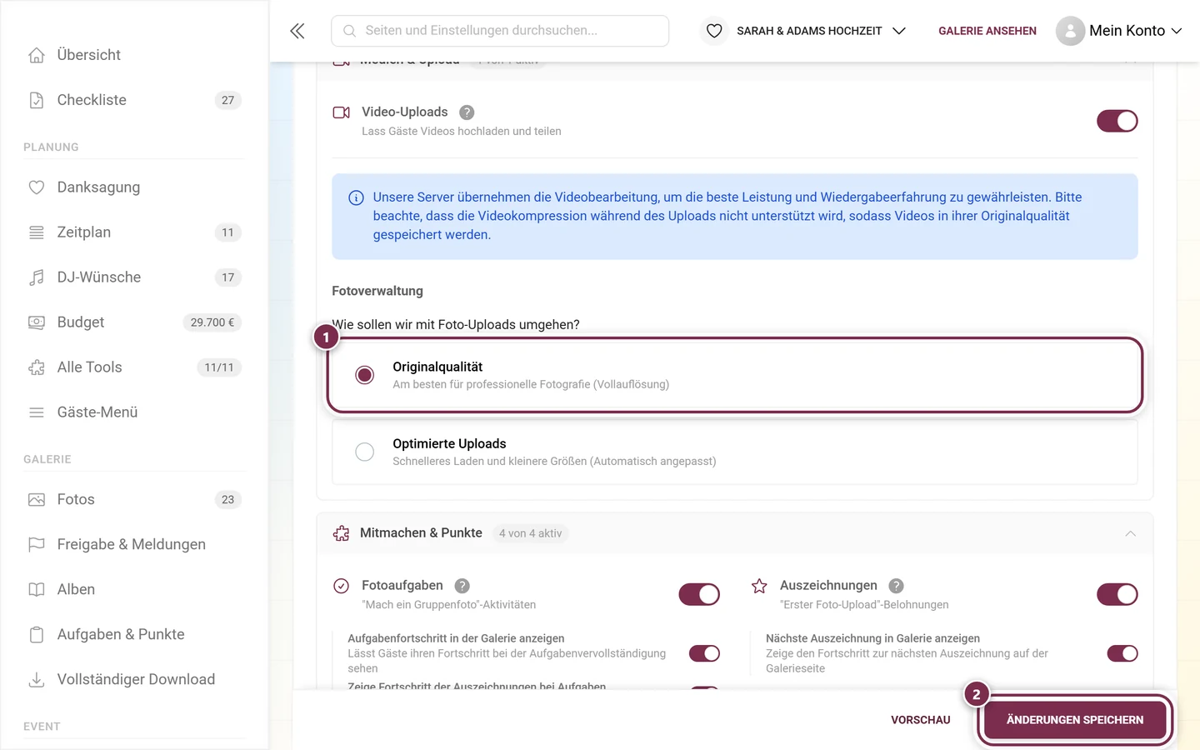Image resolution: width=1200 pixels, height=750 pixels.
Task: Collapse the Mitmachen & Punkte section
Action: pyautogui.click(x=1130, y=533)
